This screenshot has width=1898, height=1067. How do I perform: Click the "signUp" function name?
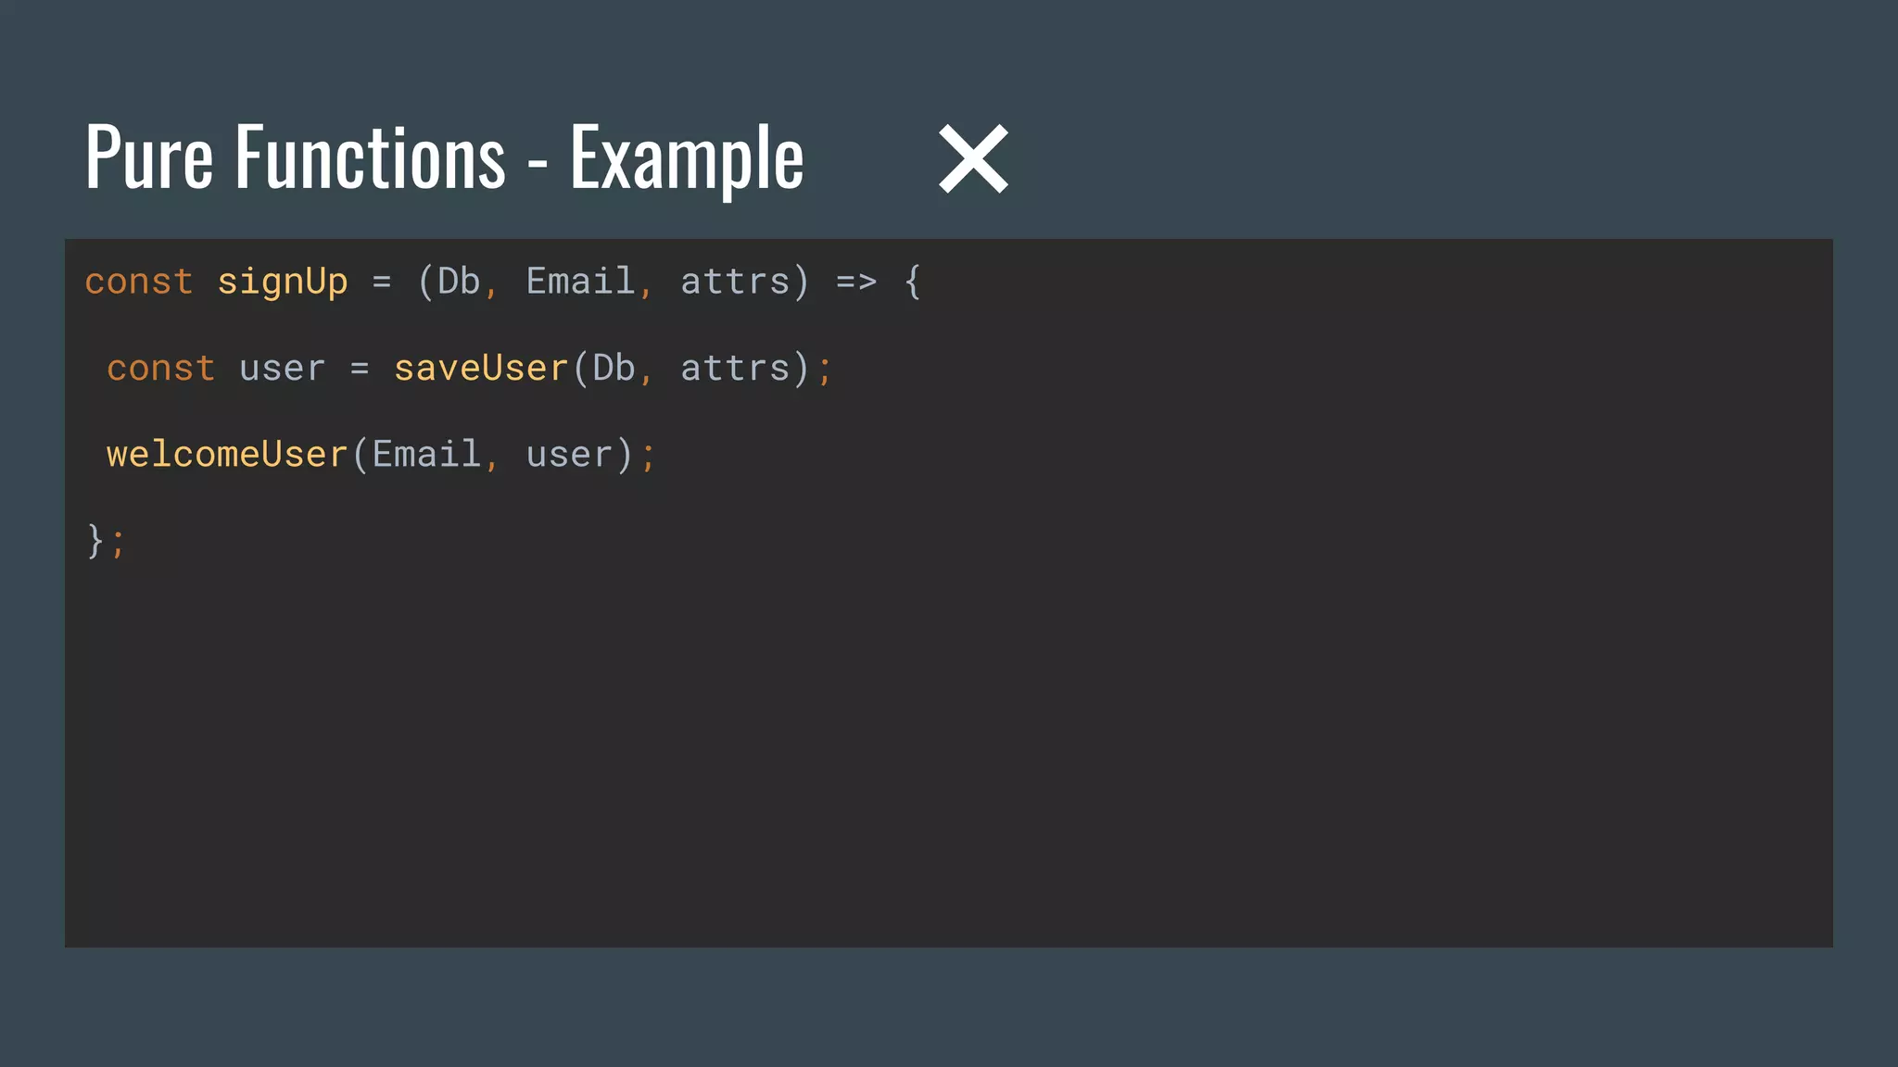(x=283, y=282)
